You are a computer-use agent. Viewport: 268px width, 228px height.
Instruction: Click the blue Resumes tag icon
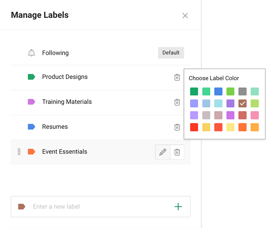(31, 127)
